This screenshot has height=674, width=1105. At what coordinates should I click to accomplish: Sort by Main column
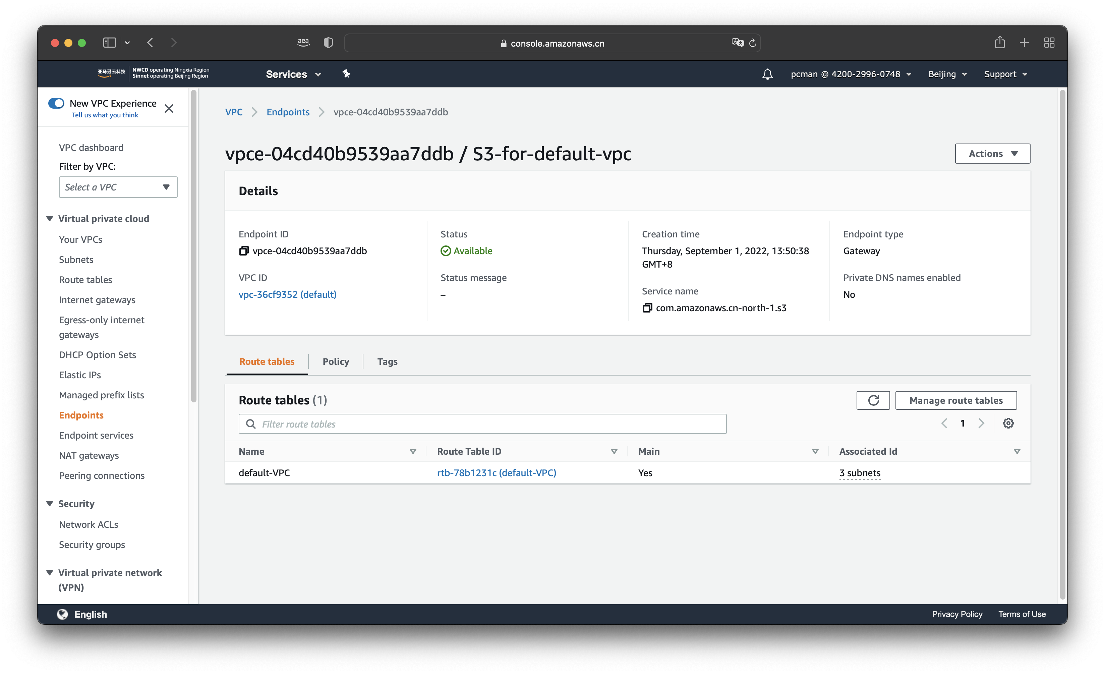[815, 452]
